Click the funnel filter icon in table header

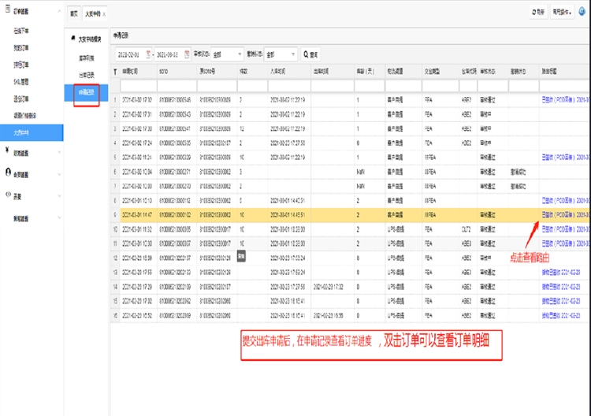[x=115, y=72]
